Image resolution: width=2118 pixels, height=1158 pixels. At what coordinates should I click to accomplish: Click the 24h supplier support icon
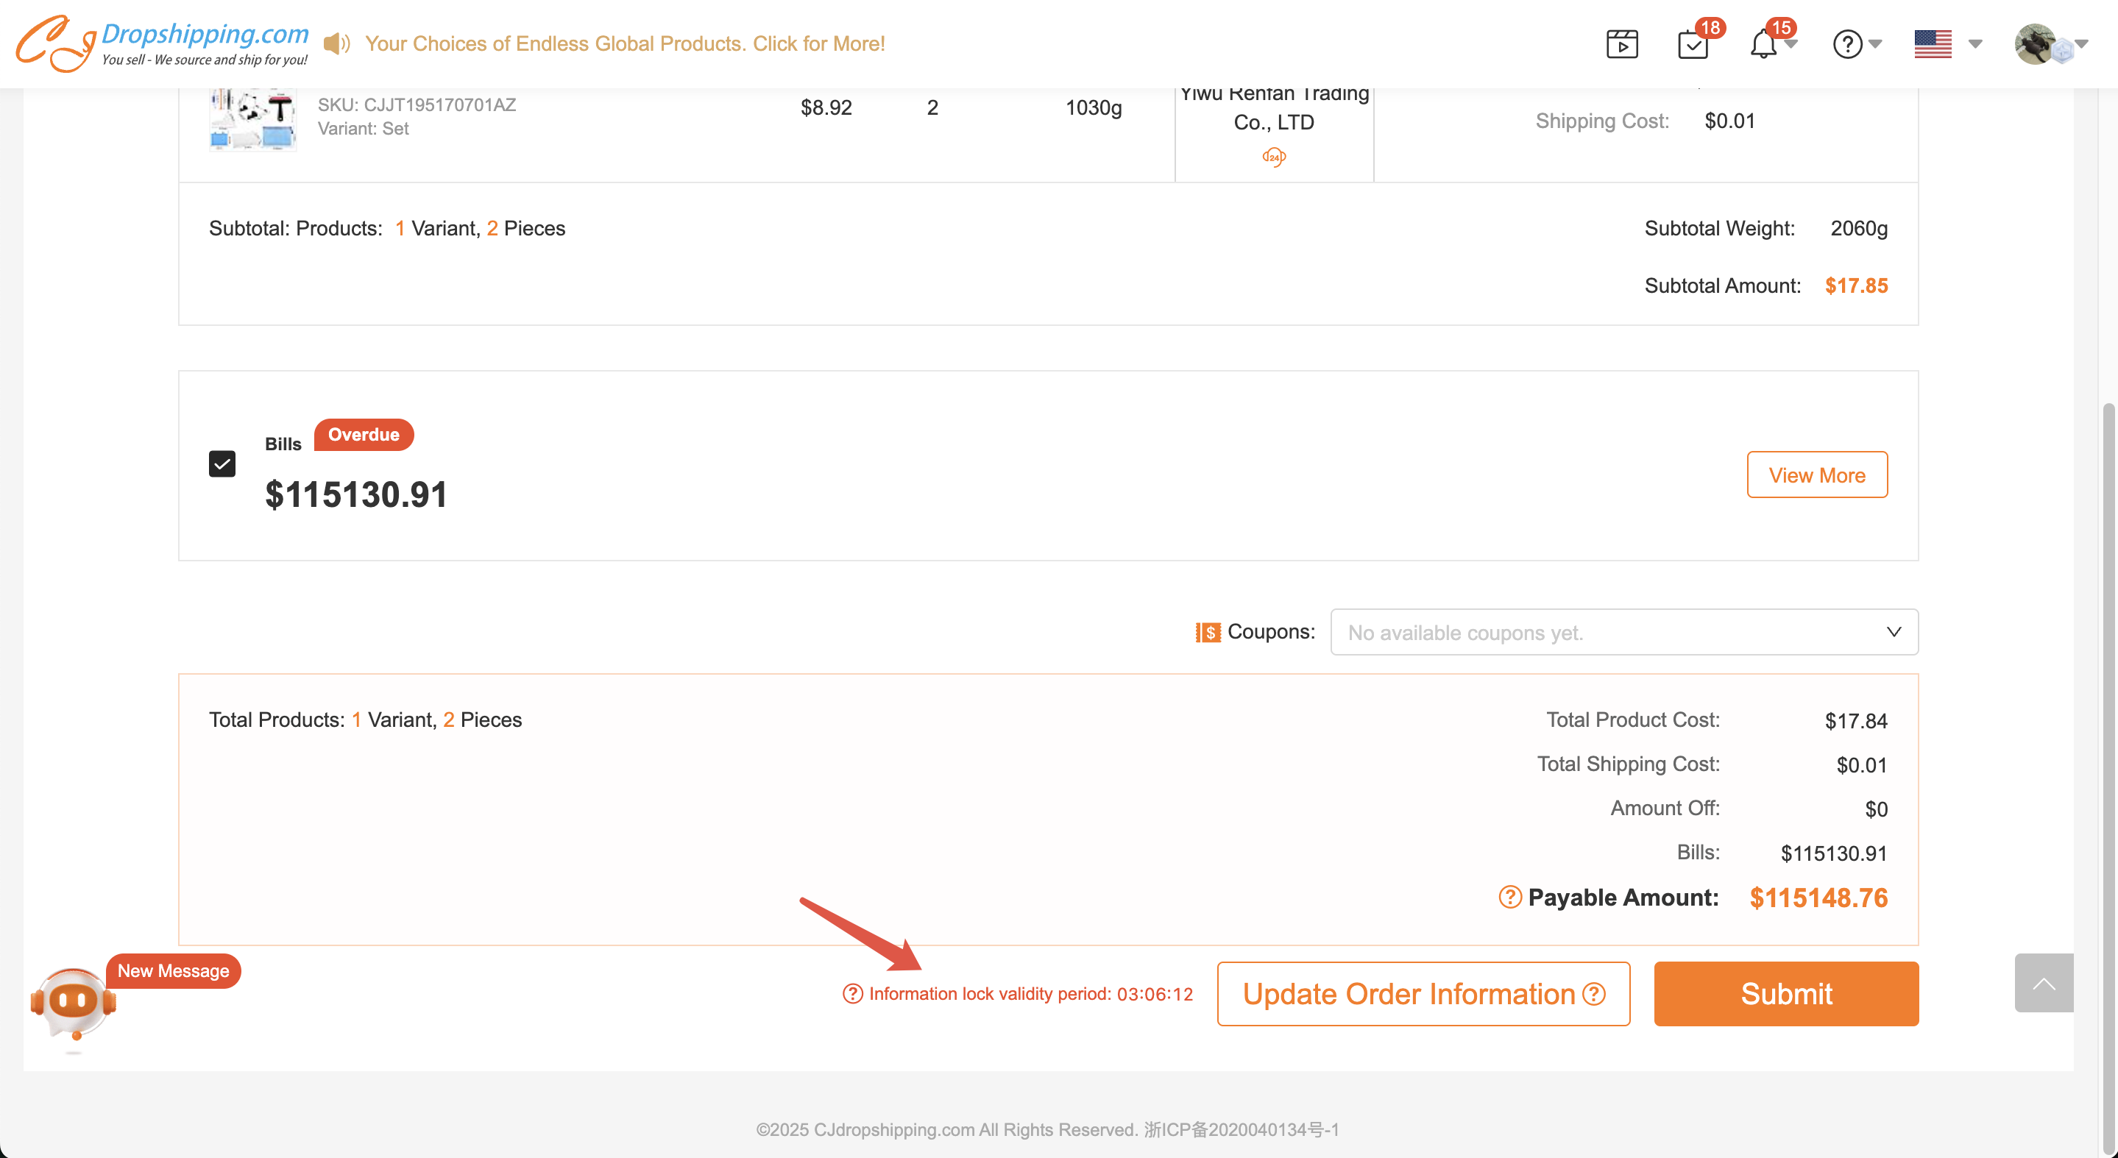coord(1274,156)
